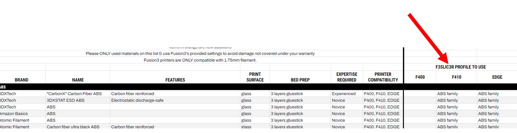Screen dimensions: 517x133
Task: Select the BRAND column header
Action: (22, 80)
